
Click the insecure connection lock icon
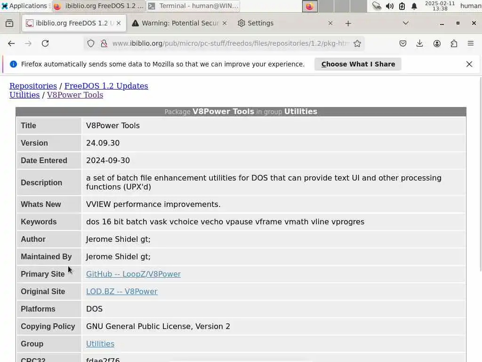pos(104,43)
